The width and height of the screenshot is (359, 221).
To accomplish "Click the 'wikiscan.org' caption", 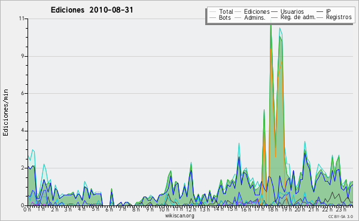I will (180, 216).
